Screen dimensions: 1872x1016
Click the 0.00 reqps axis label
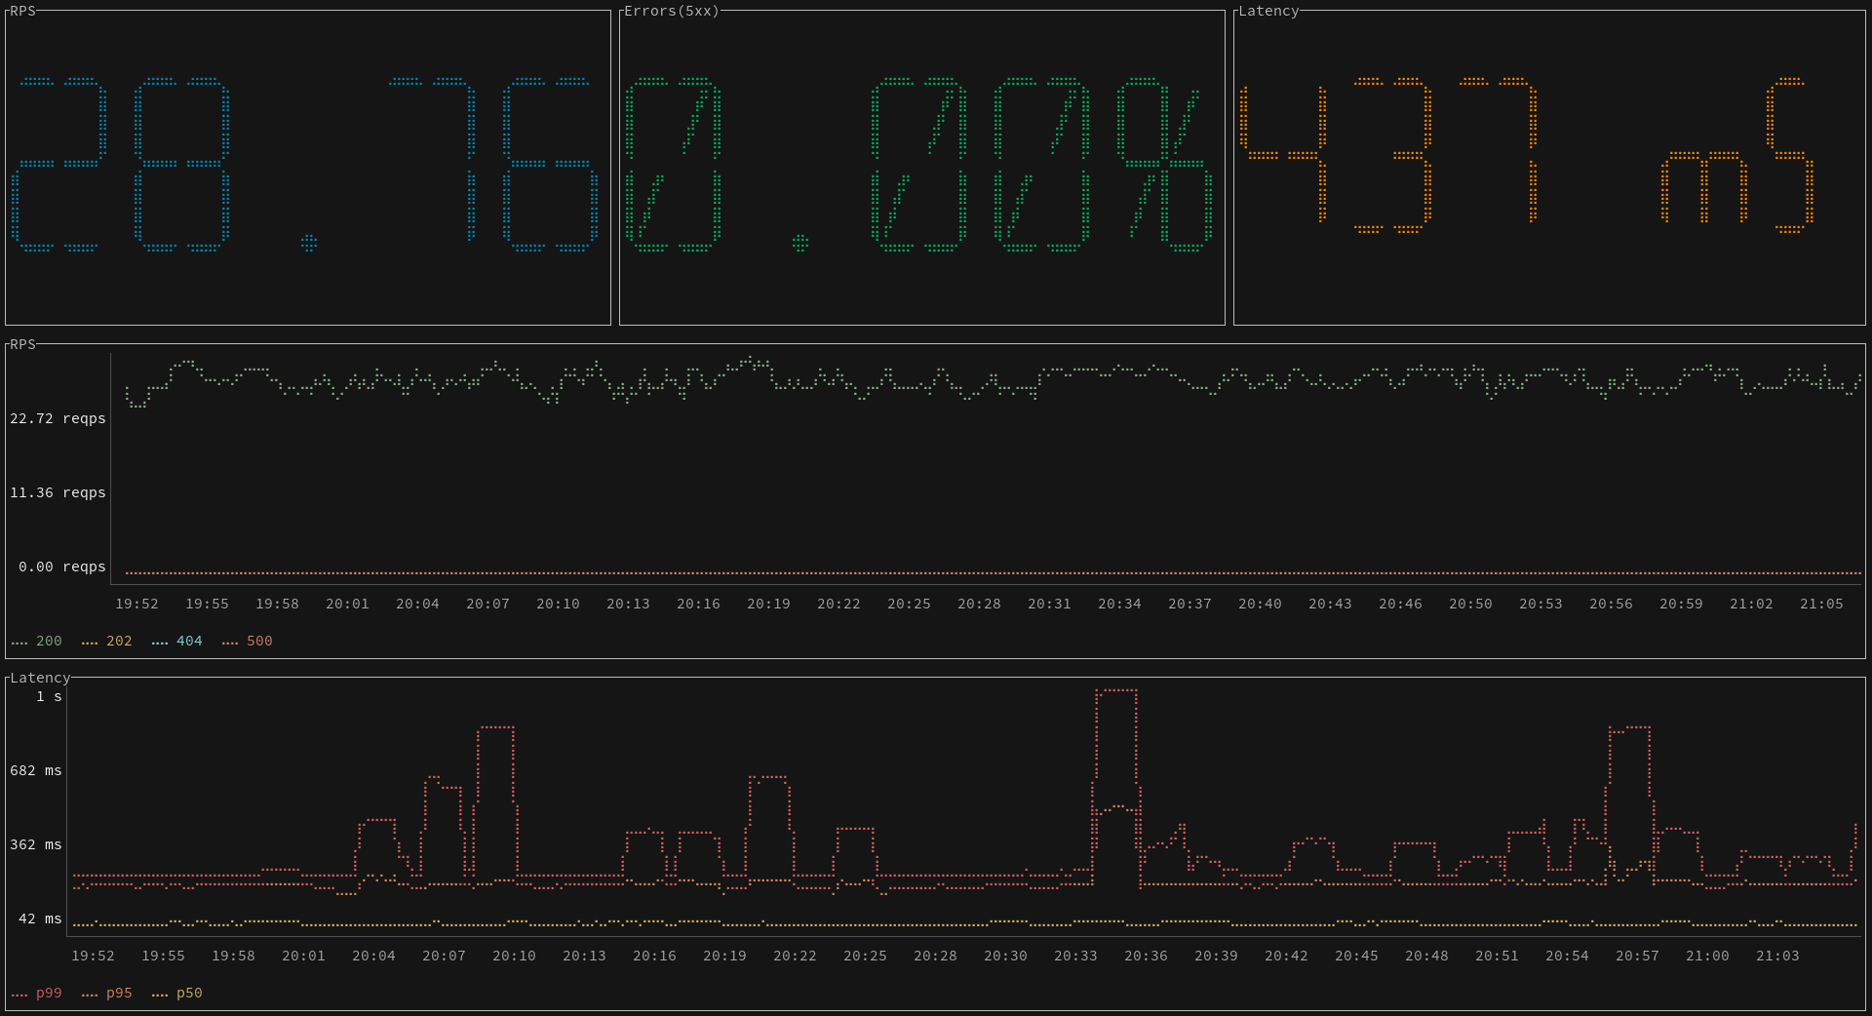[62, 567]
